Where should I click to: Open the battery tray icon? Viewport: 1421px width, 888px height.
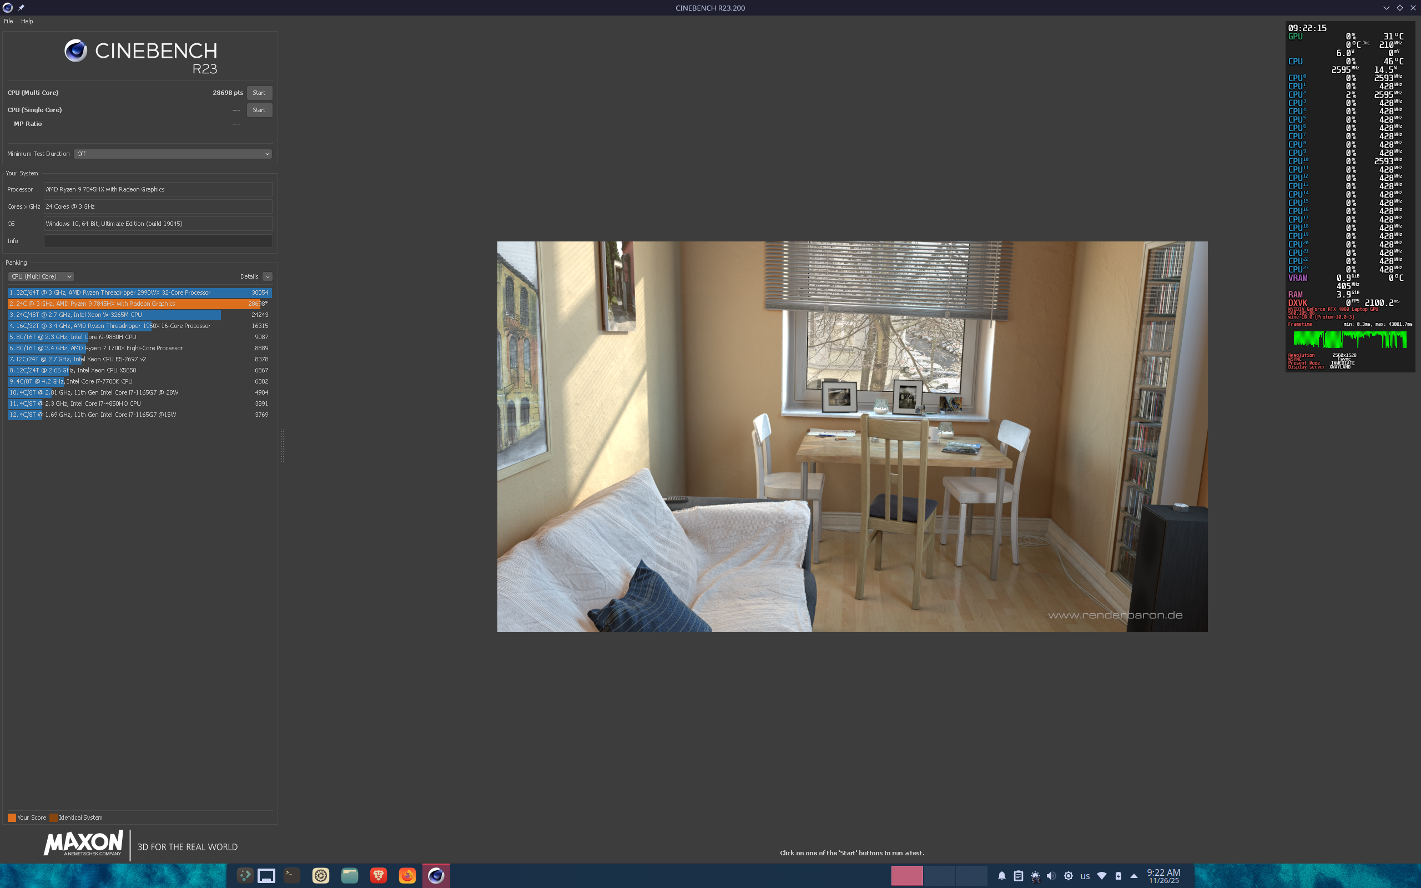tap(1118, 876)
